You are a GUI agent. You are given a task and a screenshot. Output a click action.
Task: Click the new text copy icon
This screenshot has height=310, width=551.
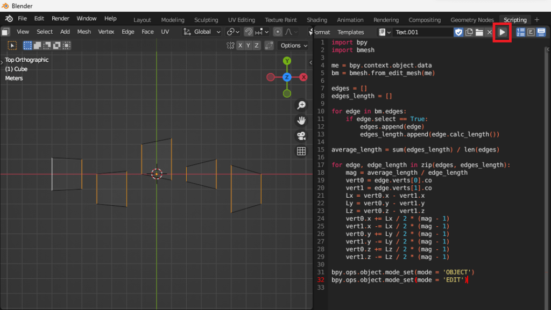tap(469, 32)
